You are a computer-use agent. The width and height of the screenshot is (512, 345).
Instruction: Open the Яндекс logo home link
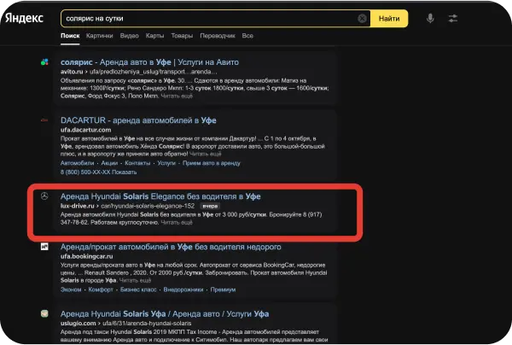[24, 18]
